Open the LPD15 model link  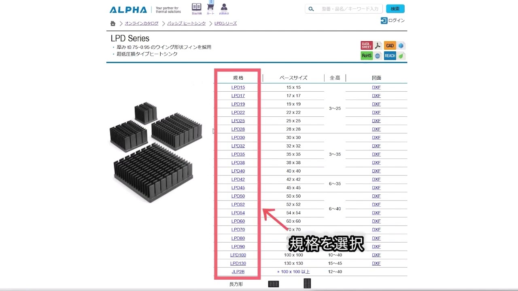(x=238, y=87)
